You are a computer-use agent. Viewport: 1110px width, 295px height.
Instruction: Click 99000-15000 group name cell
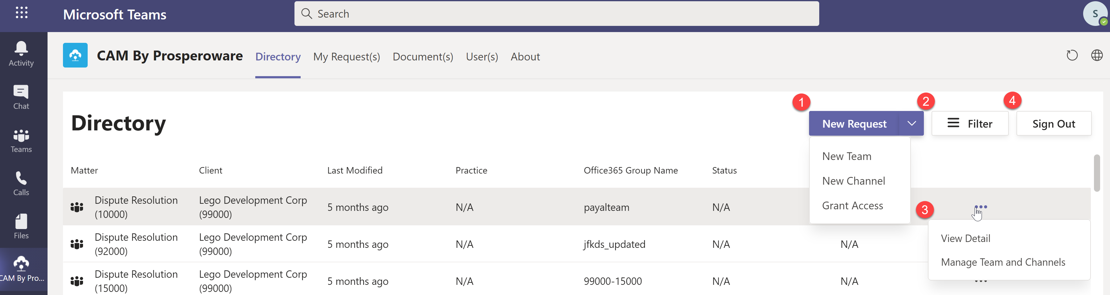click(x=612, y=281)
